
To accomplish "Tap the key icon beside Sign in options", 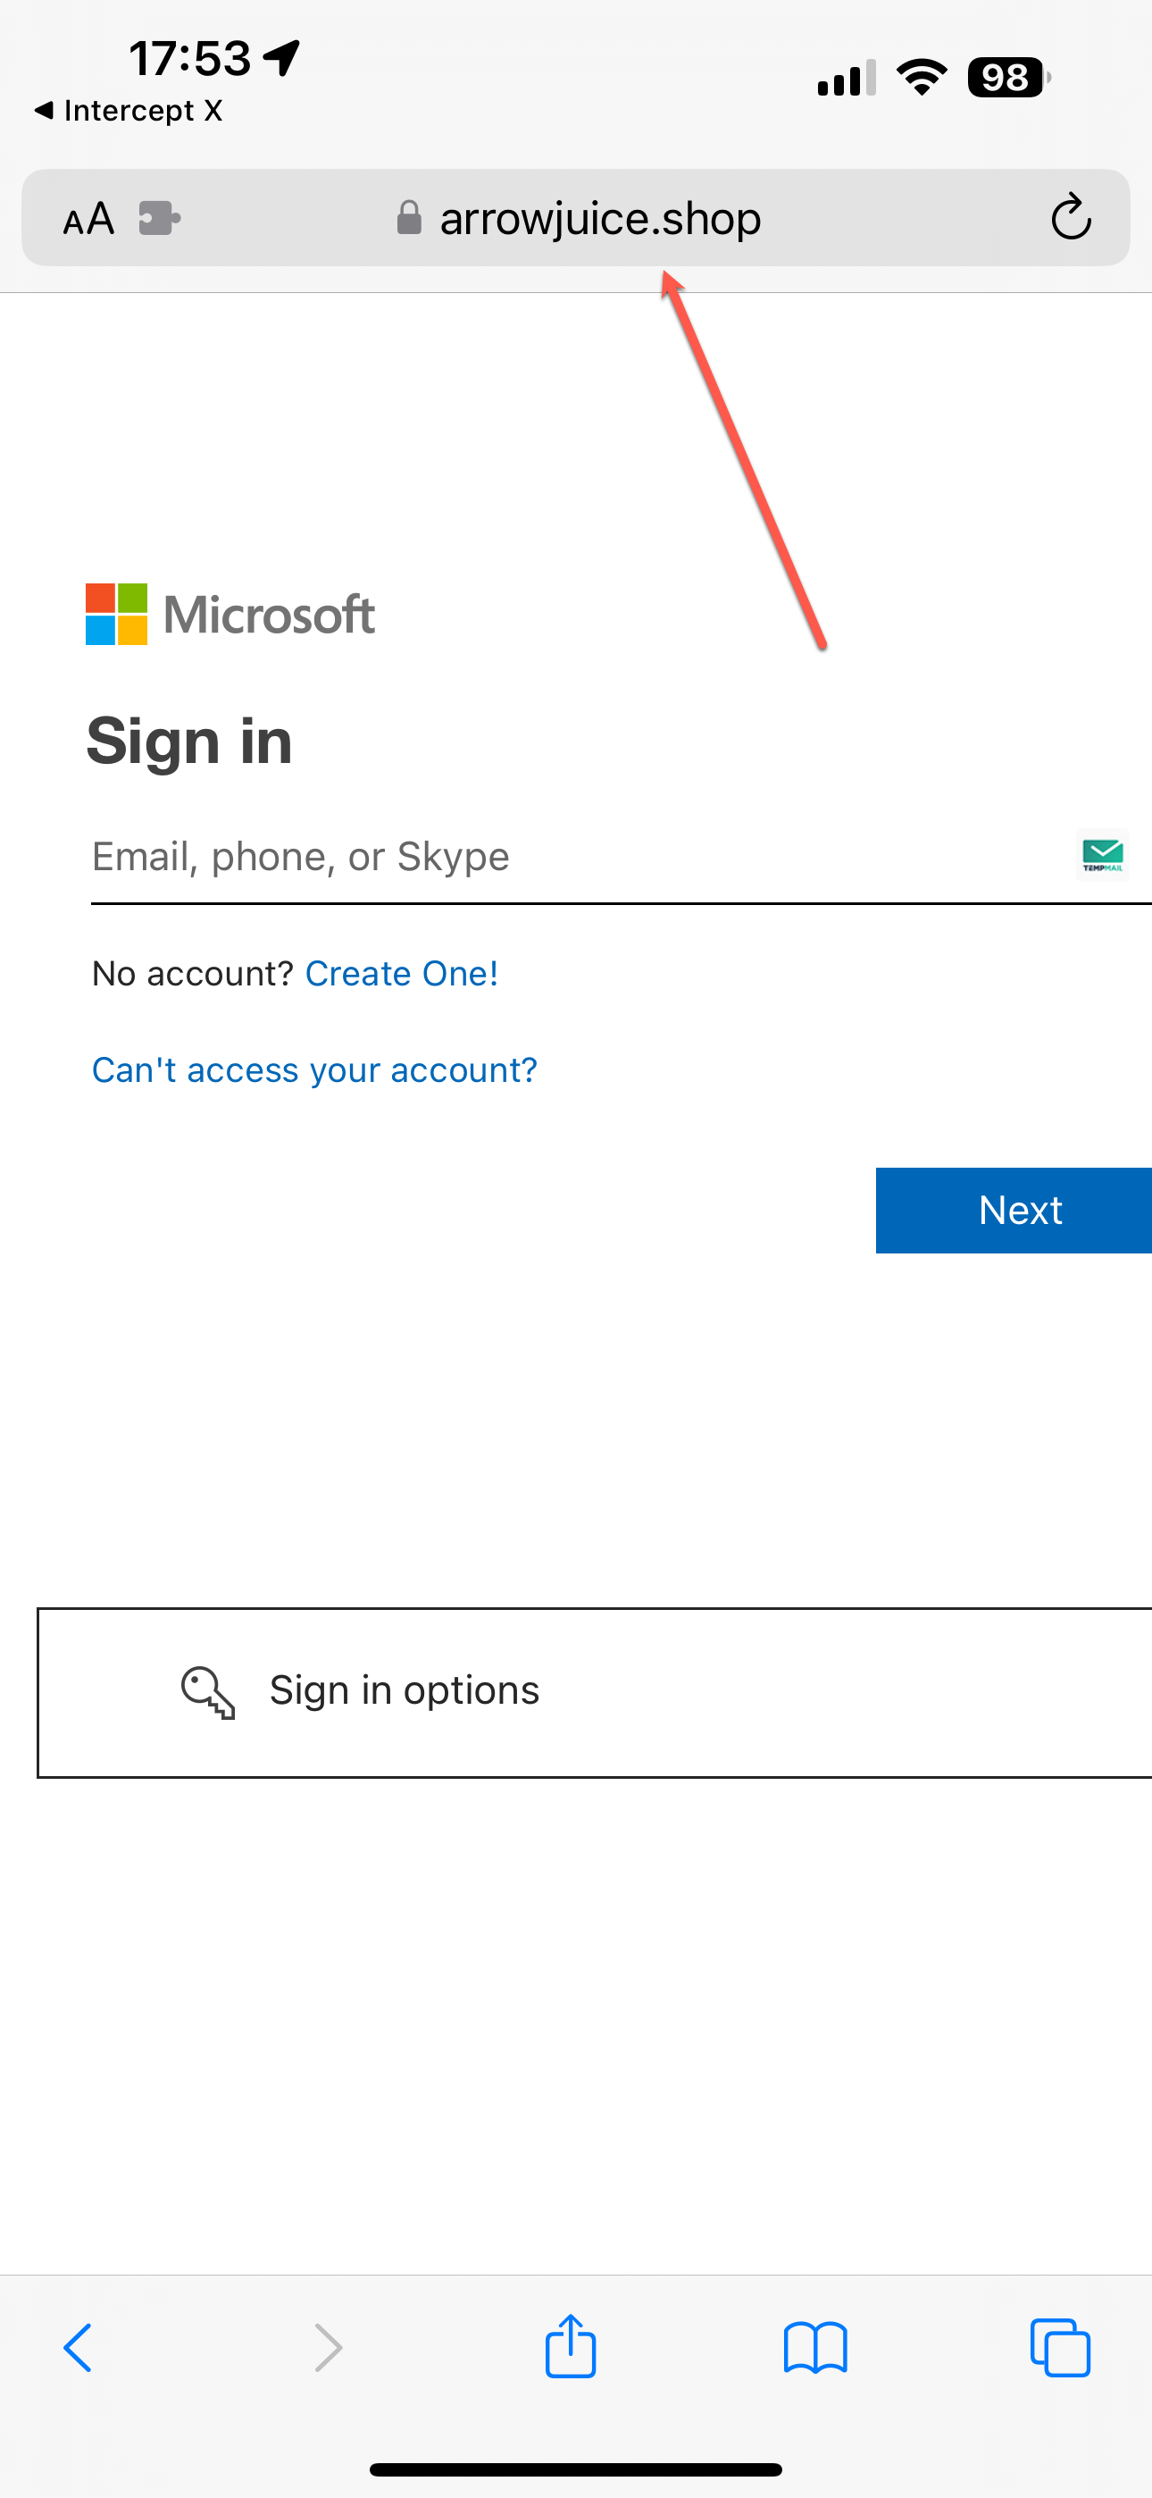I will (207, 1692).
